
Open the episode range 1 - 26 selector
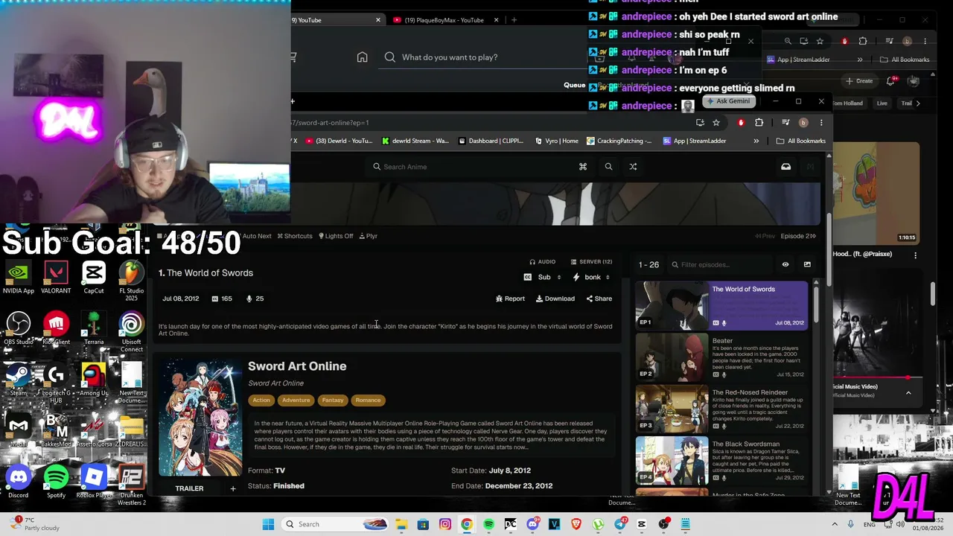coord(648,264)
